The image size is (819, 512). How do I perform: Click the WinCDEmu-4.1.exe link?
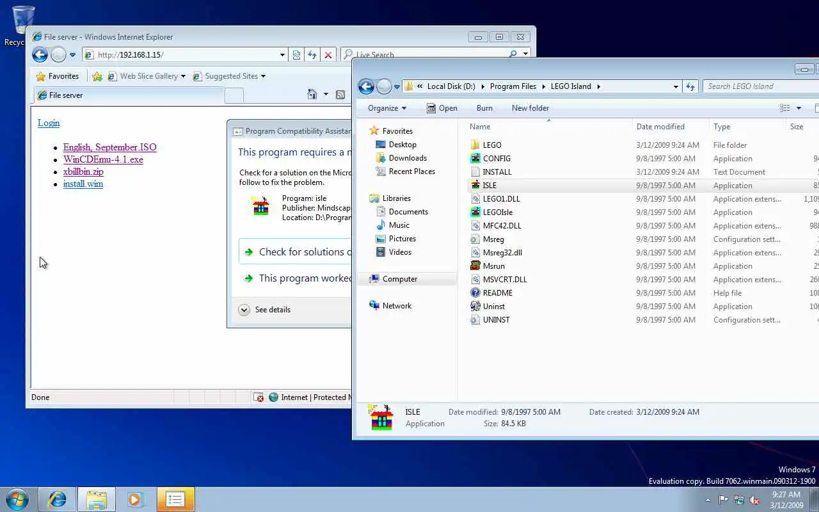pos(103,159)
